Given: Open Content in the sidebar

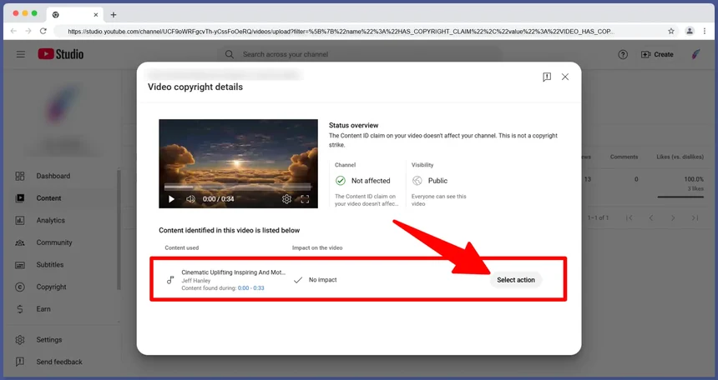Looking at the screenshot, I should pos(49,198).
